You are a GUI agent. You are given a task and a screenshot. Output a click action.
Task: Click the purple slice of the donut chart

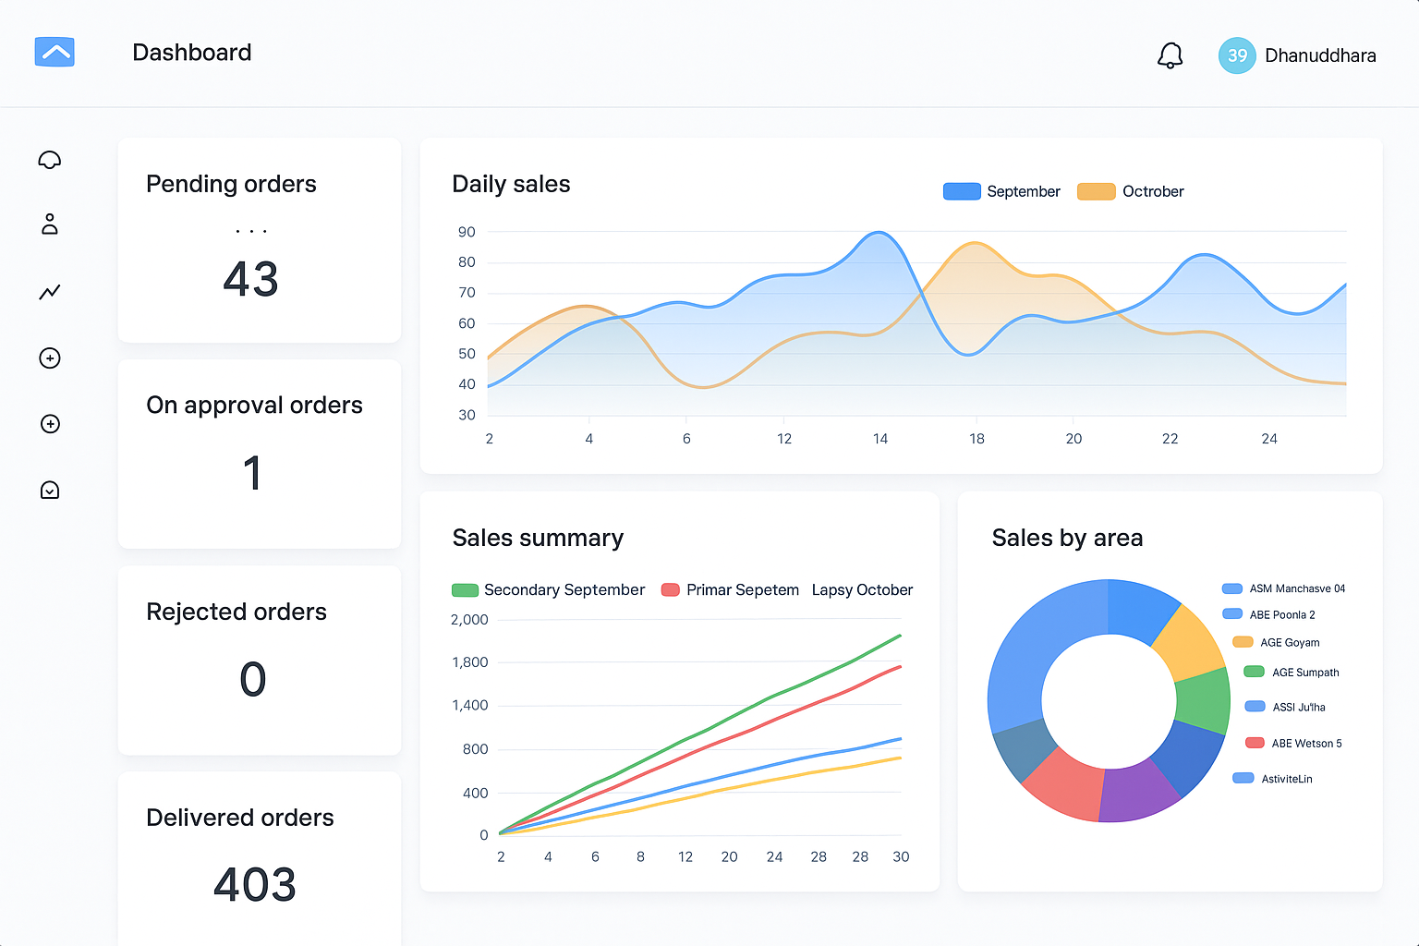[1138, 790]
